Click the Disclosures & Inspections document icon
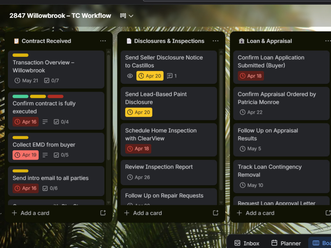Screen dimensions: 331x248 pyautogui.click(x=129, y=41)
